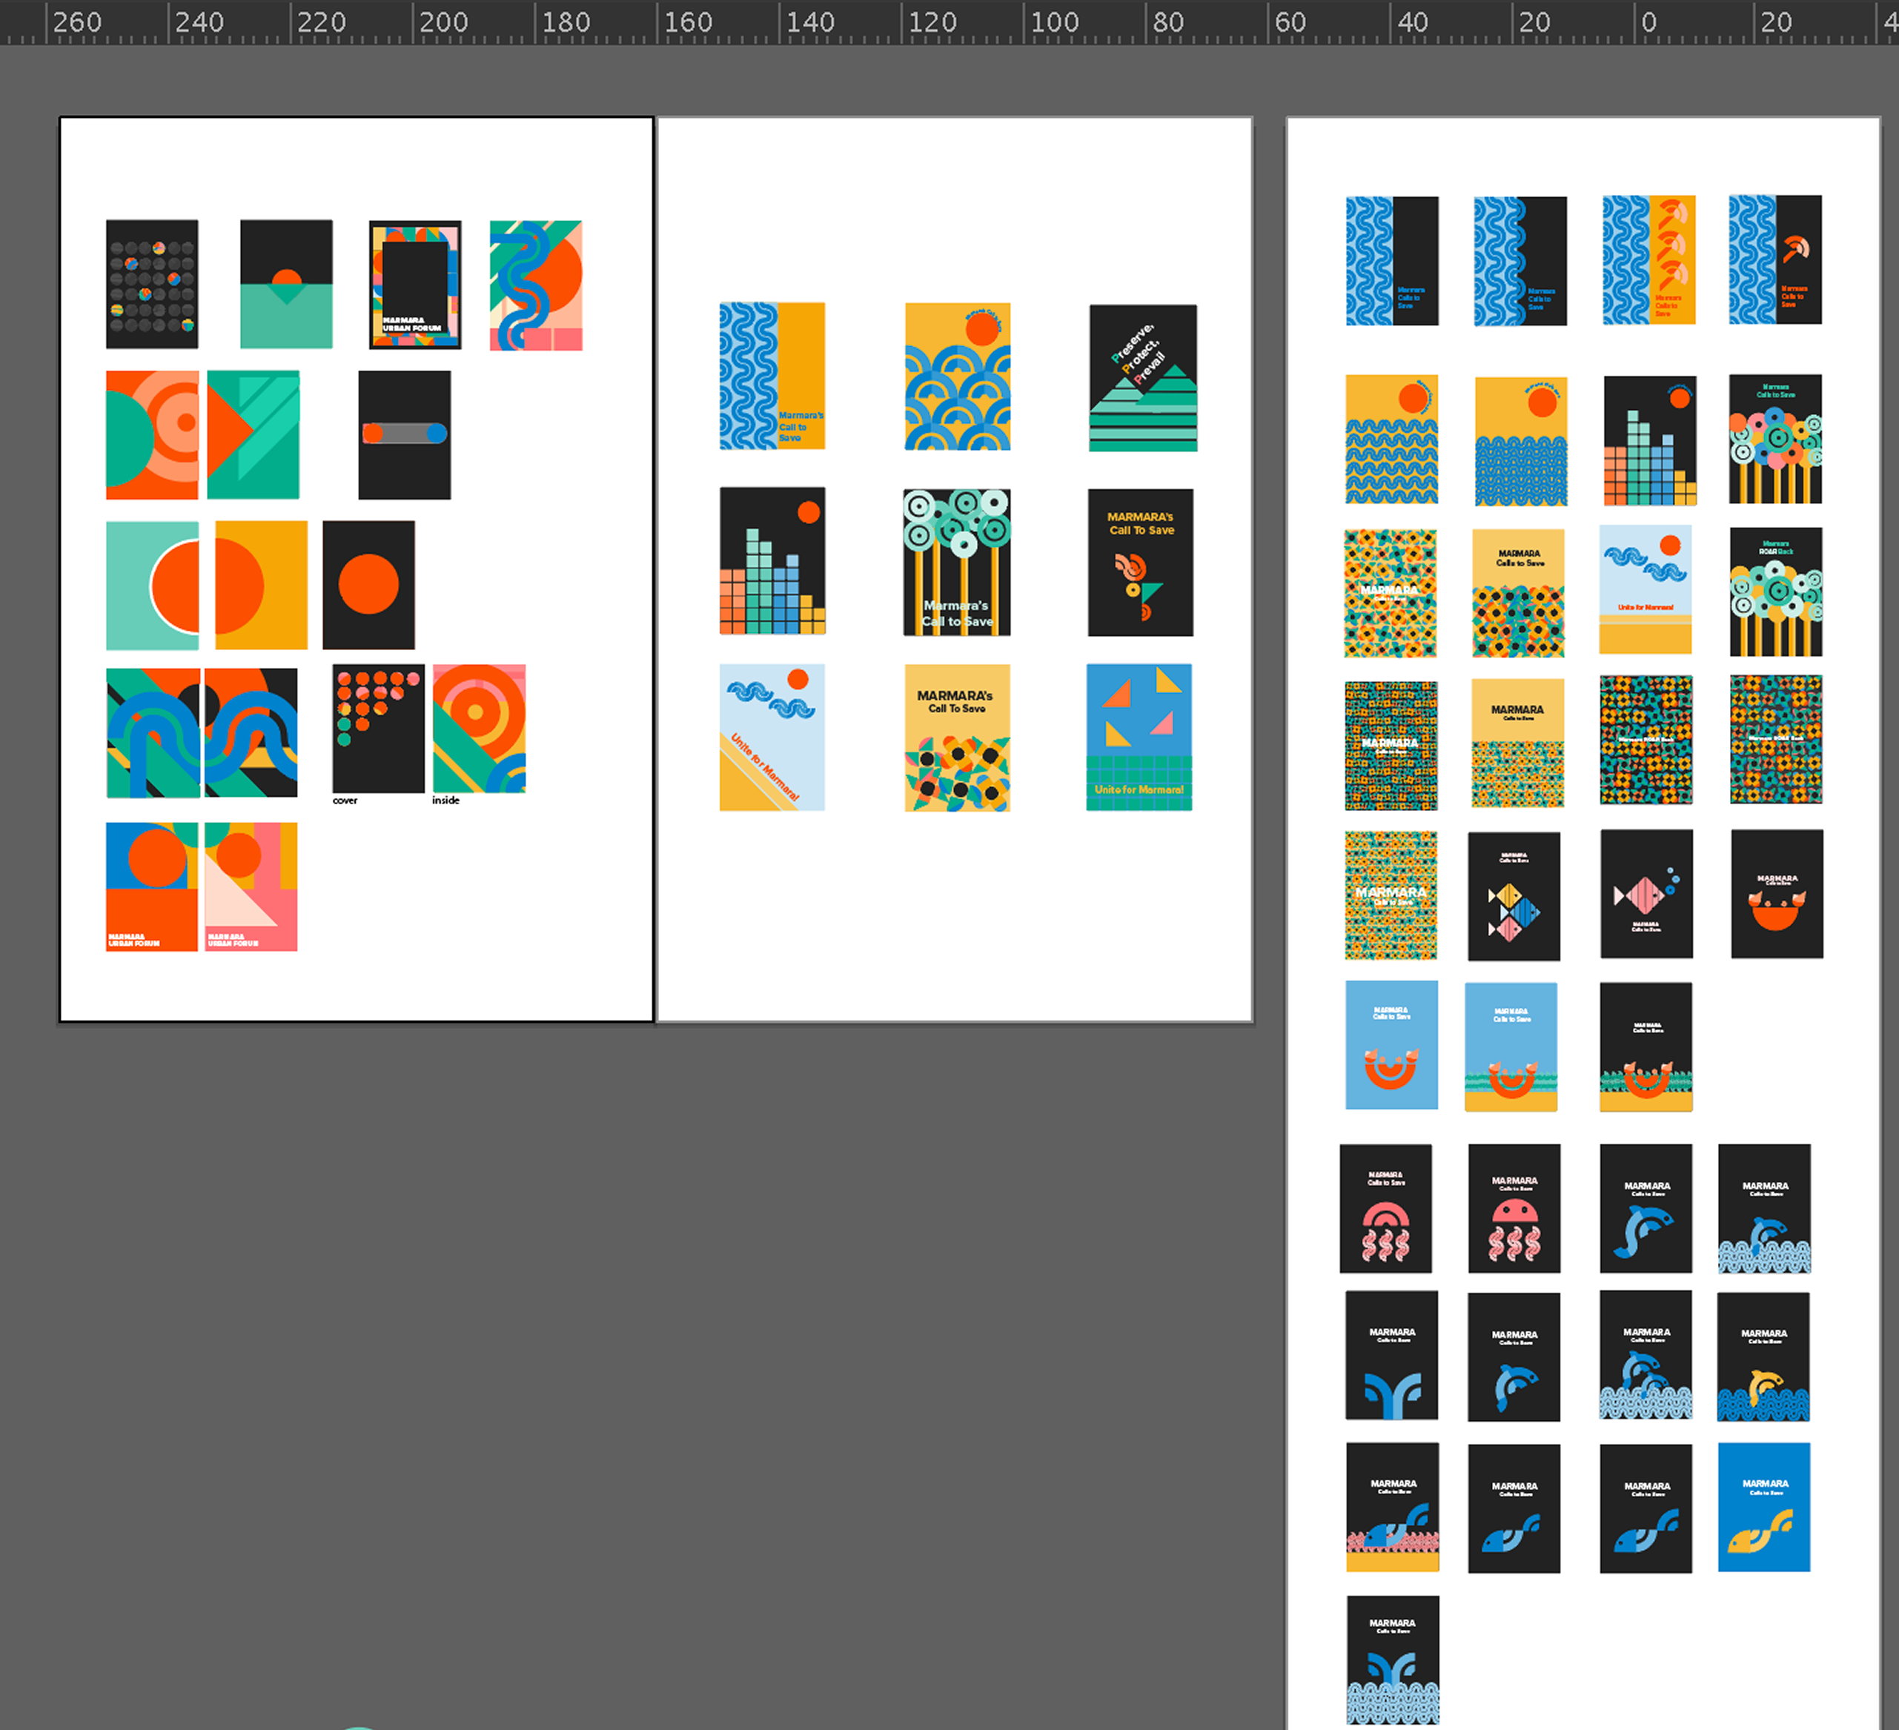Click black poster with orange dots, labeled cover
The width and height of the screenshot is (1899, 1730).
coord(378,728)
